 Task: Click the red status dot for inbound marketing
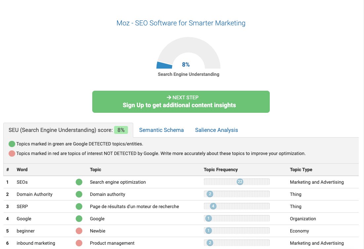click(79, 243)
